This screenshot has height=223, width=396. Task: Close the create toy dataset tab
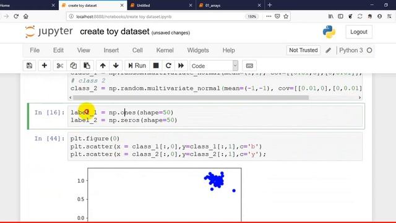(x=122, y=5)
